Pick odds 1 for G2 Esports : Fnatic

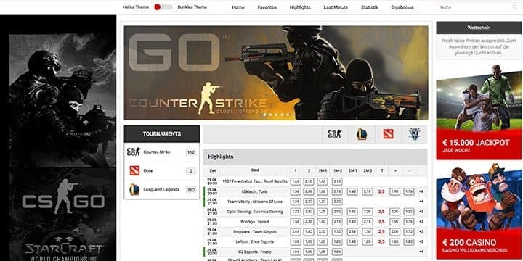[x=295, y=252]
